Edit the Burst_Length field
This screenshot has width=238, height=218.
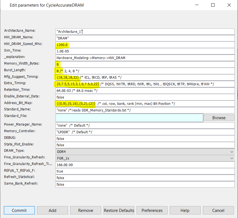(x=145, y=71)
